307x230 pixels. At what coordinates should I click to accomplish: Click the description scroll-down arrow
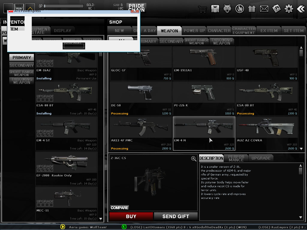tap(300, 217)
